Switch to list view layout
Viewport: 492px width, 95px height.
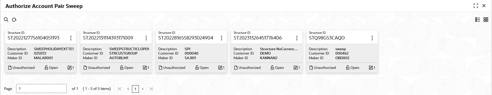click(478, 20)
